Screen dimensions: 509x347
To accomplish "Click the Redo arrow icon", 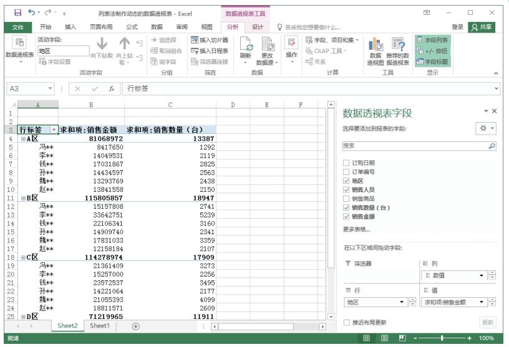I will (49, 12).
